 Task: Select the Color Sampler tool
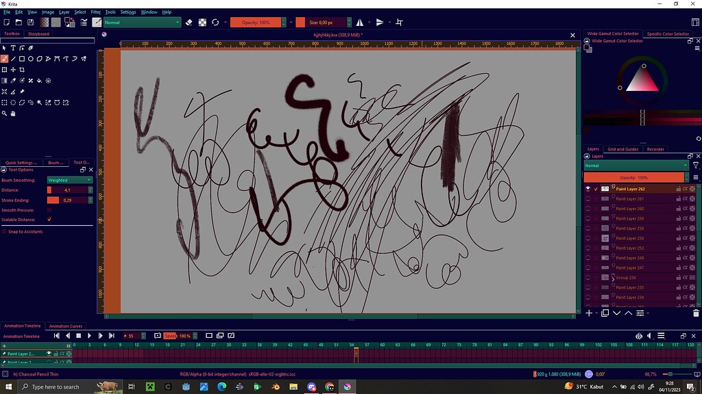[12, 80]
